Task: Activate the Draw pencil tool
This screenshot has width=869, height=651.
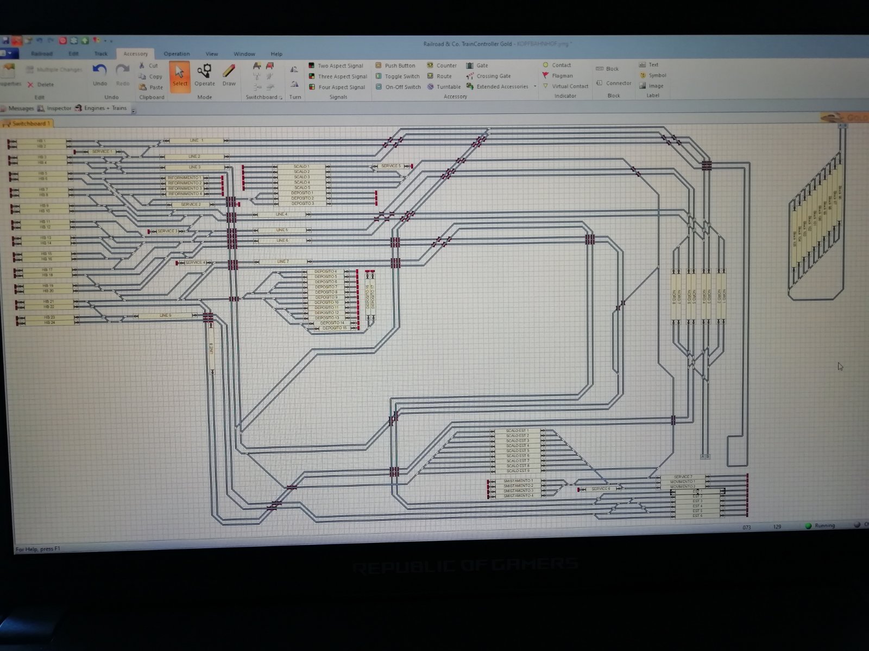Action: pos(229,75)
